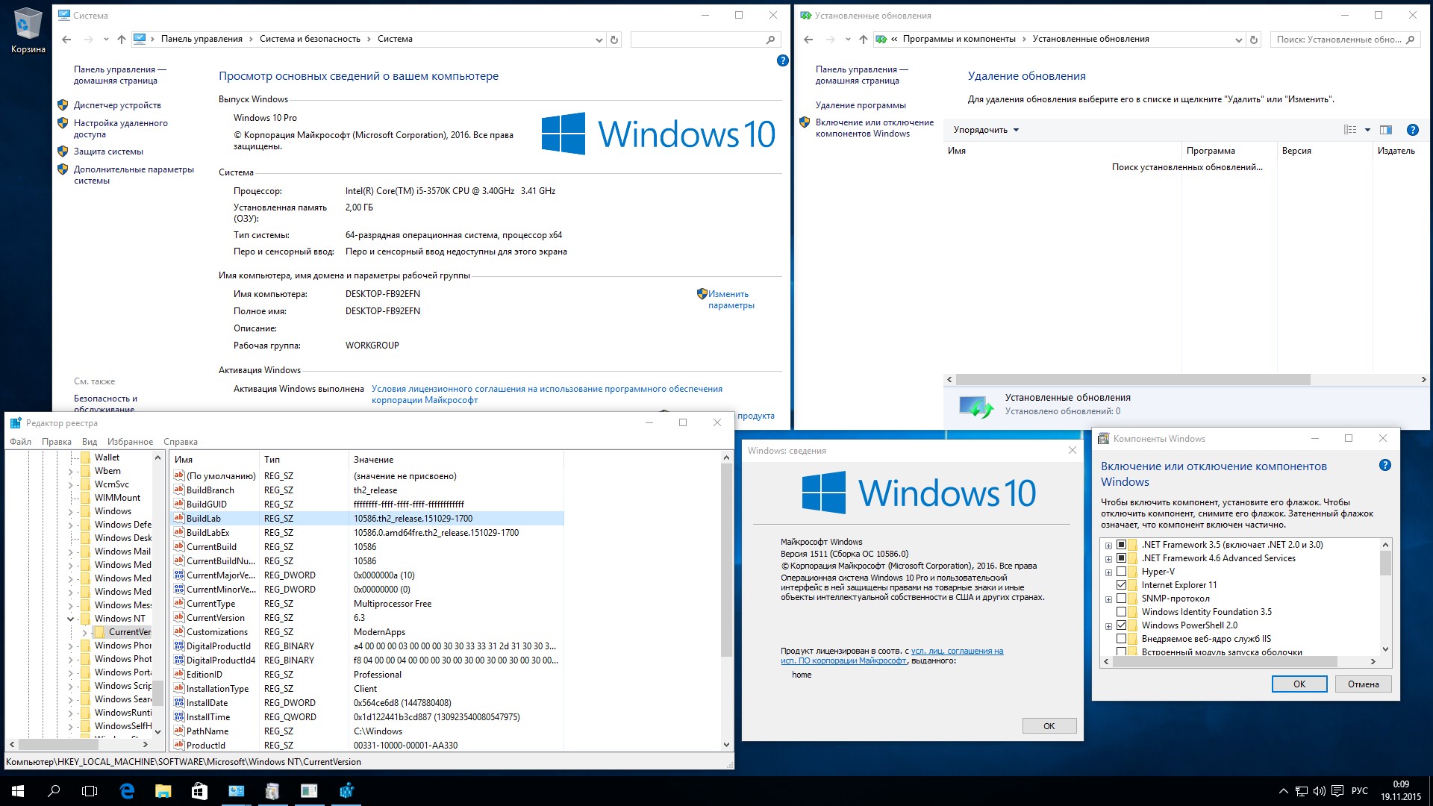Screen dimensions: 1433x806
Task: Click vertical scrollbar in Windows Features list
Action: [1385, 563]
